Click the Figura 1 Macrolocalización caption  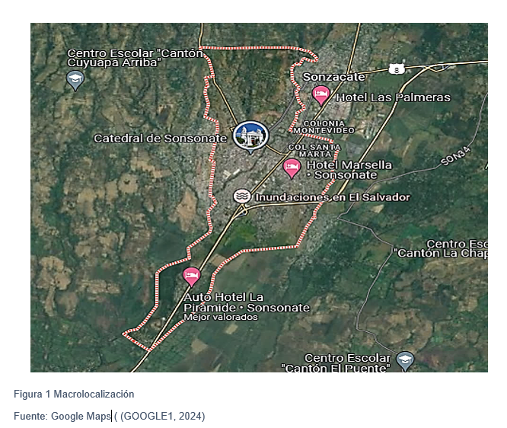click(x=74, y=394)
